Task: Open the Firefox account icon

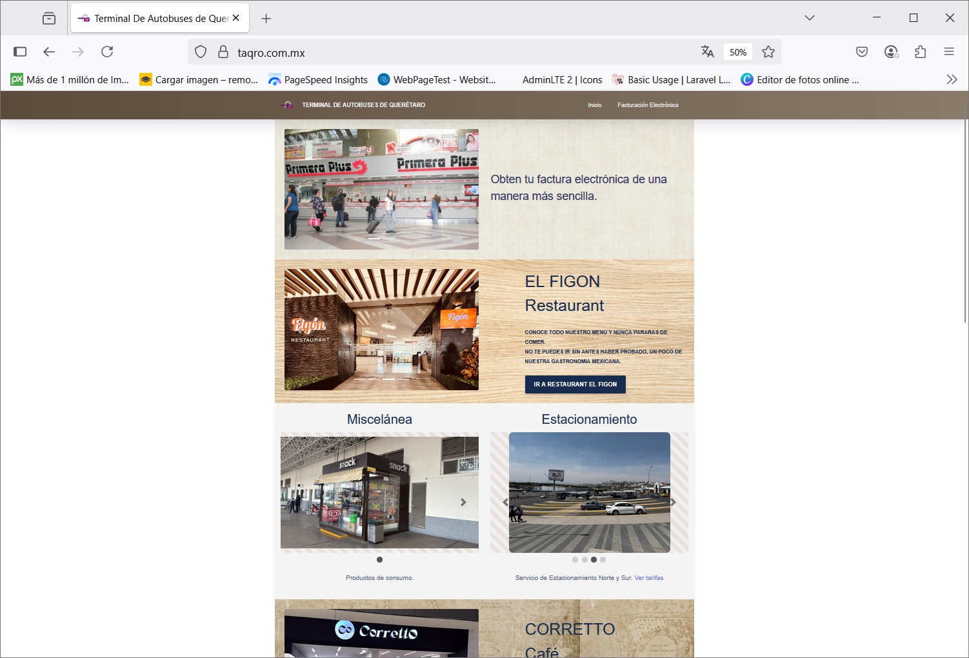Action: [891, 52]
